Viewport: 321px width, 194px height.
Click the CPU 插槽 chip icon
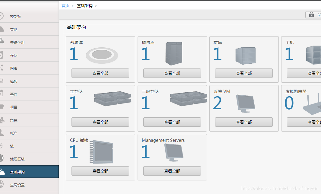click(101, 152)
